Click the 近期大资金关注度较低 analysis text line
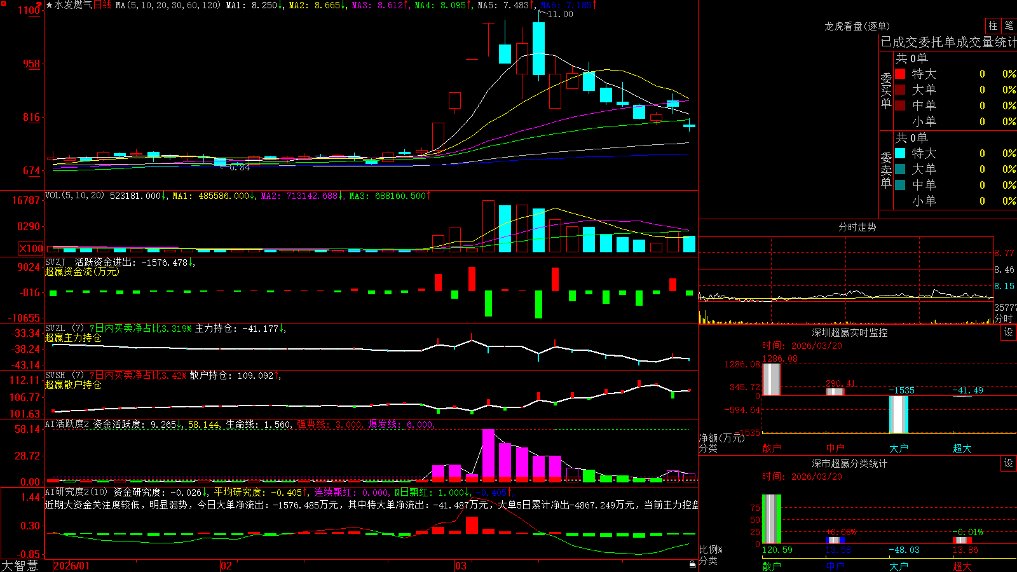 pyautogui.click(x=372, y=505)
